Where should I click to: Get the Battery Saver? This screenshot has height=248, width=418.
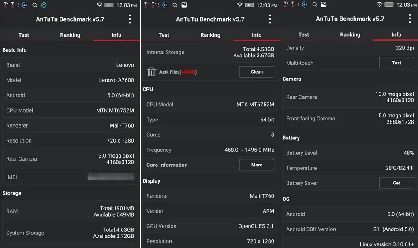[x=396, y=183]
